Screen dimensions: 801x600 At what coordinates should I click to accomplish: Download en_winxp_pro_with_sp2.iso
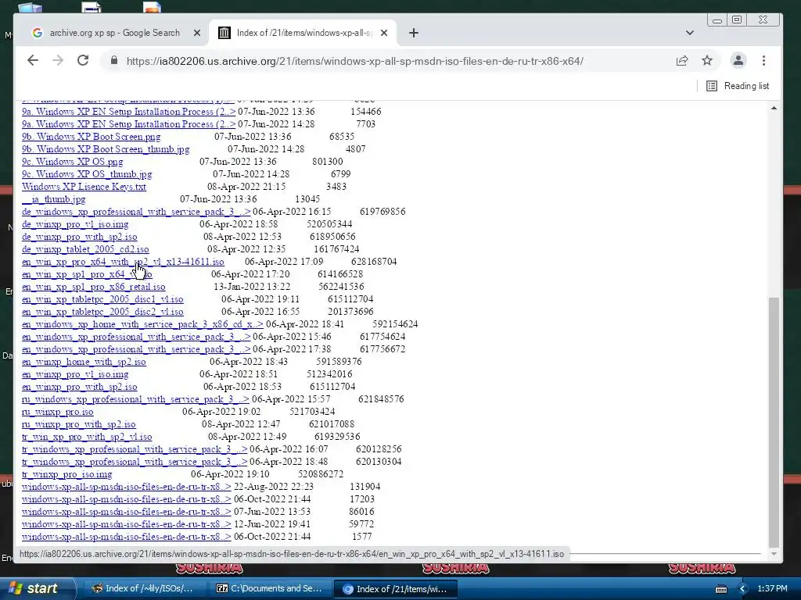pyautogui.click(x=80, y=387)
